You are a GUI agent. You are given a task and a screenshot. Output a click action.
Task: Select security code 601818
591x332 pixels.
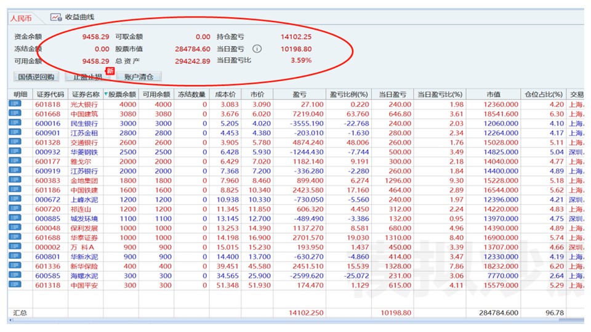pyautogui.click(x=48, y=105)
